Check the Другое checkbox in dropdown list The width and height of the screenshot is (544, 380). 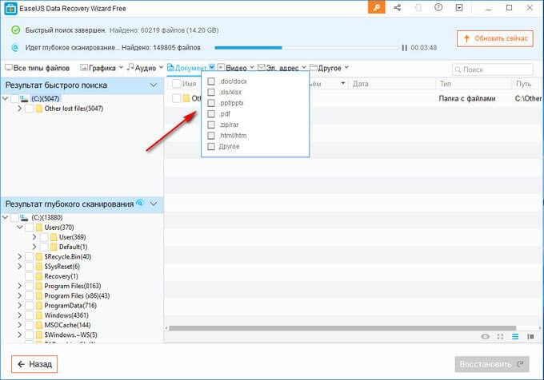(211, 146)
